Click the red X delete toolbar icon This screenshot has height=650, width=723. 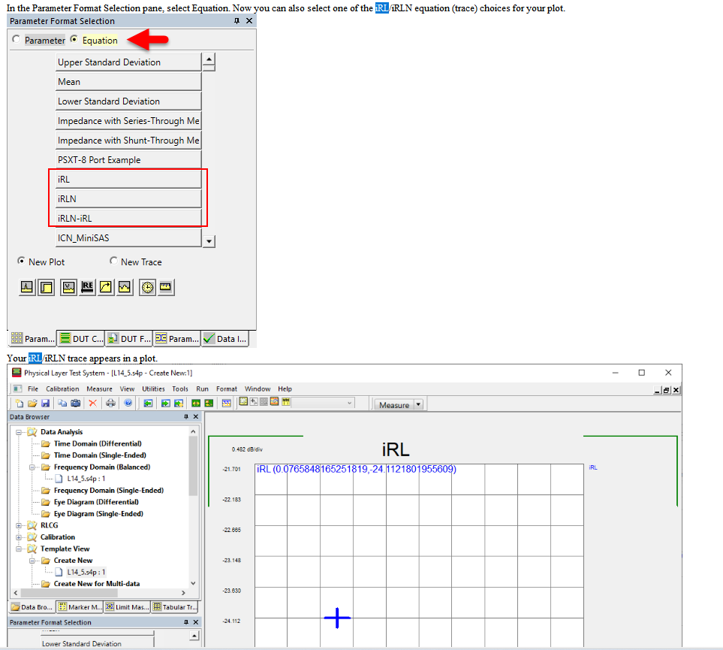tap(93, 404)
